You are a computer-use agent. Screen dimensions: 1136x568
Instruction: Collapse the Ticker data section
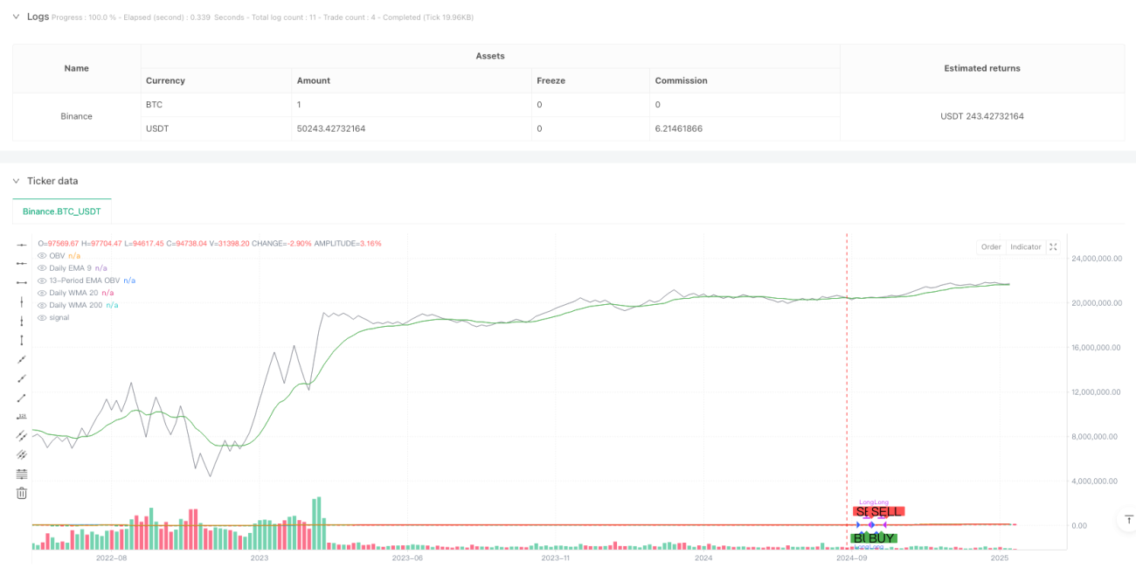[x=16, y=181]
